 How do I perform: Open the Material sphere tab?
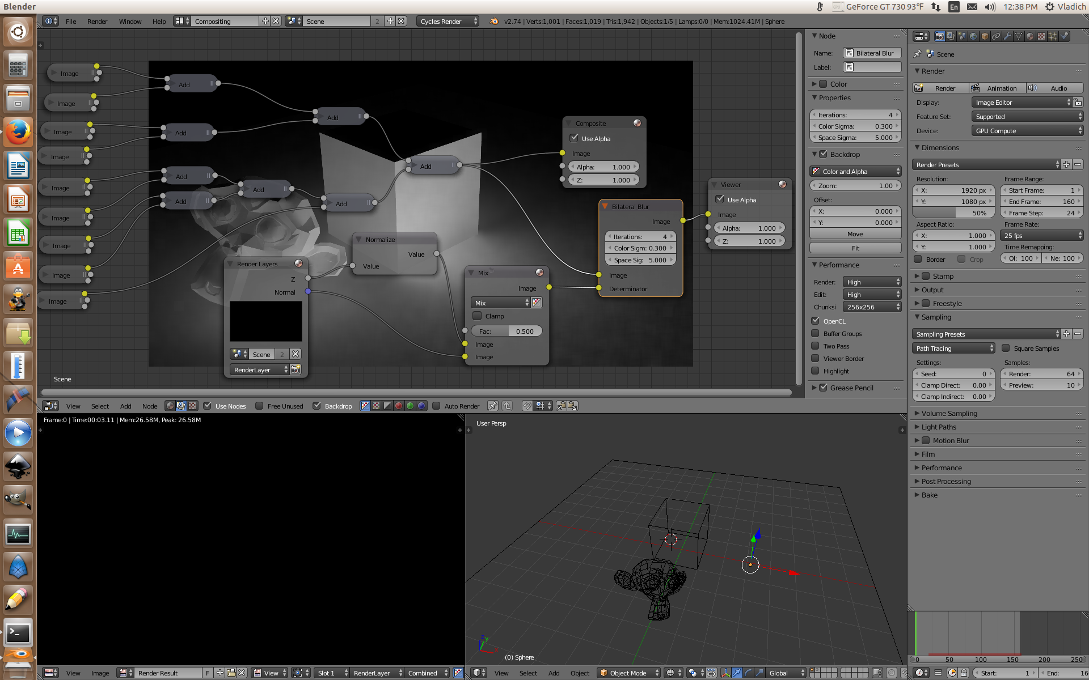point(1030,36)
